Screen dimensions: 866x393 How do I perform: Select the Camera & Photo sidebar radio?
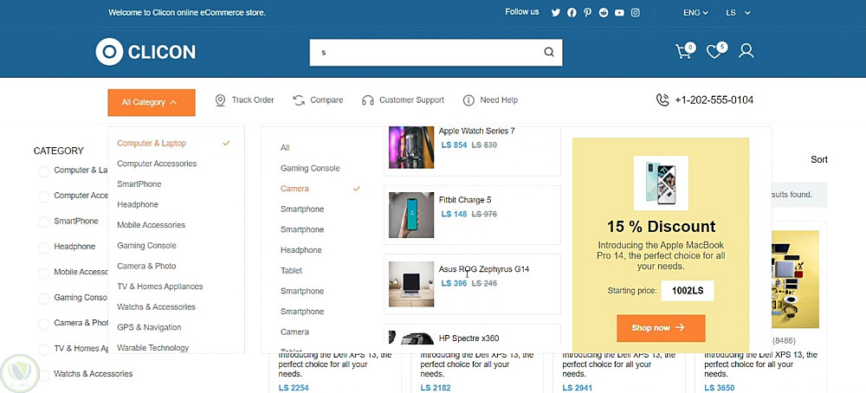pos(43,324)
